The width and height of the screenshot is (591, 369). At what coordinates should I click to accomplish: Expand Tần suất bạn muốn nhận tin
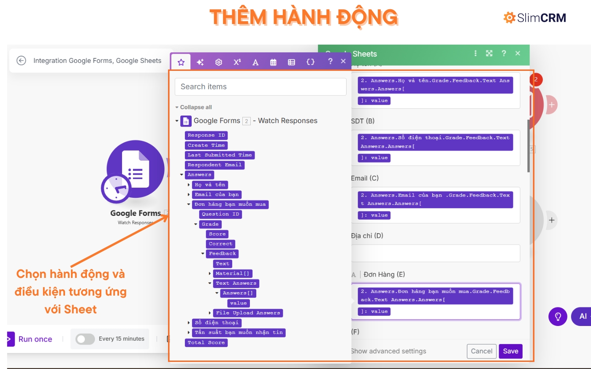(x=189, y=333)
